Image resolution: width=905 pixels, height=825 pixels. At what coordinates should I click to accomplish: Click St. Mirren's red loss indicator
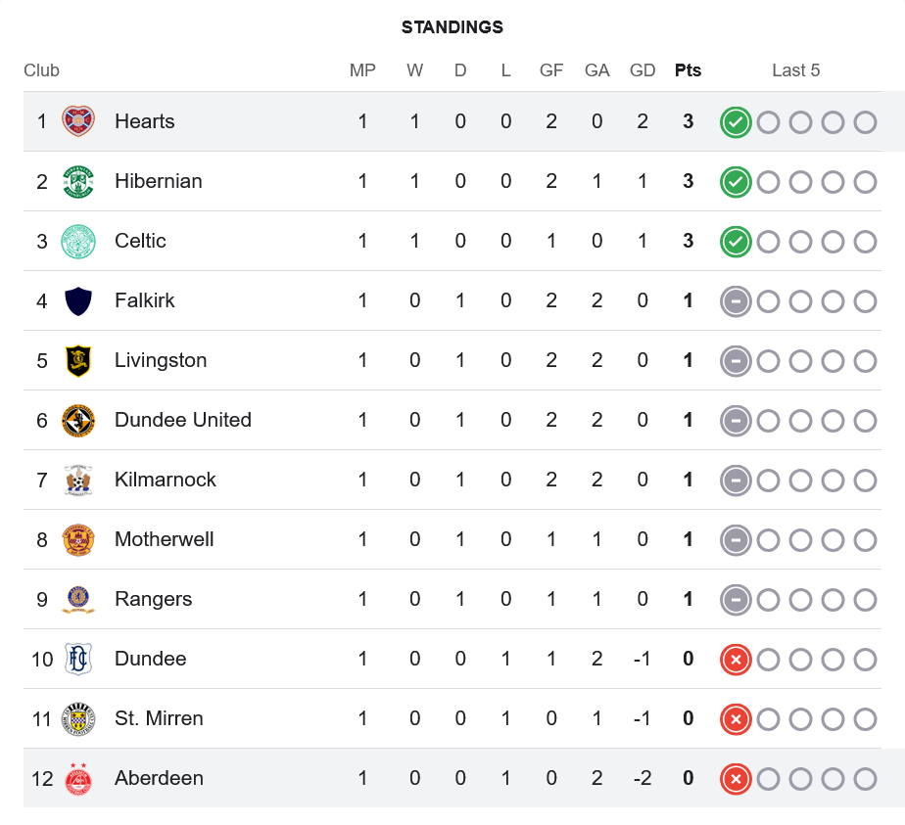pos(736,719)
